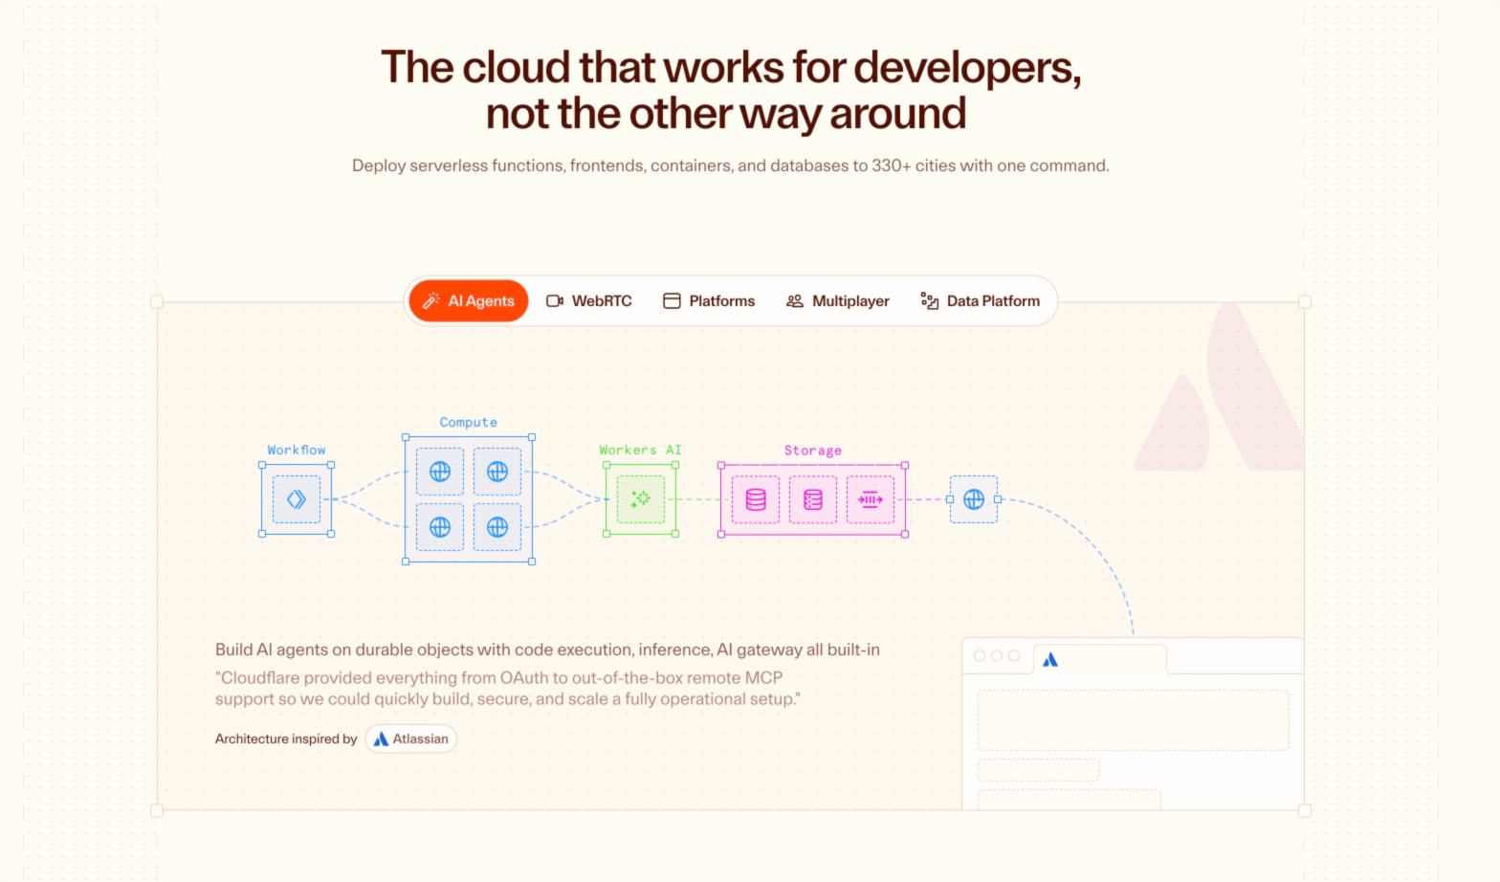
Task: Open the Data Platform tab
Action: [x=981, y=301]
